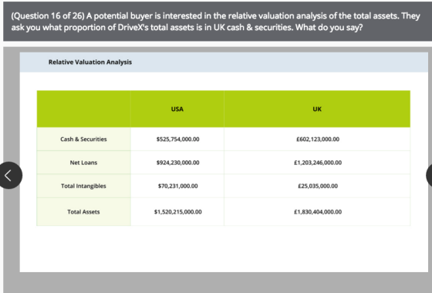Click the Question 16 of 26 prompt text

click(215, 22)
